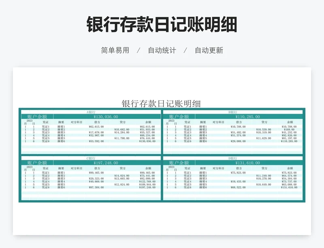This screenshot has width=324, height=248.
Task: Click credit cell ¥12,824.00 in C银行
Action: pos(122,184)
